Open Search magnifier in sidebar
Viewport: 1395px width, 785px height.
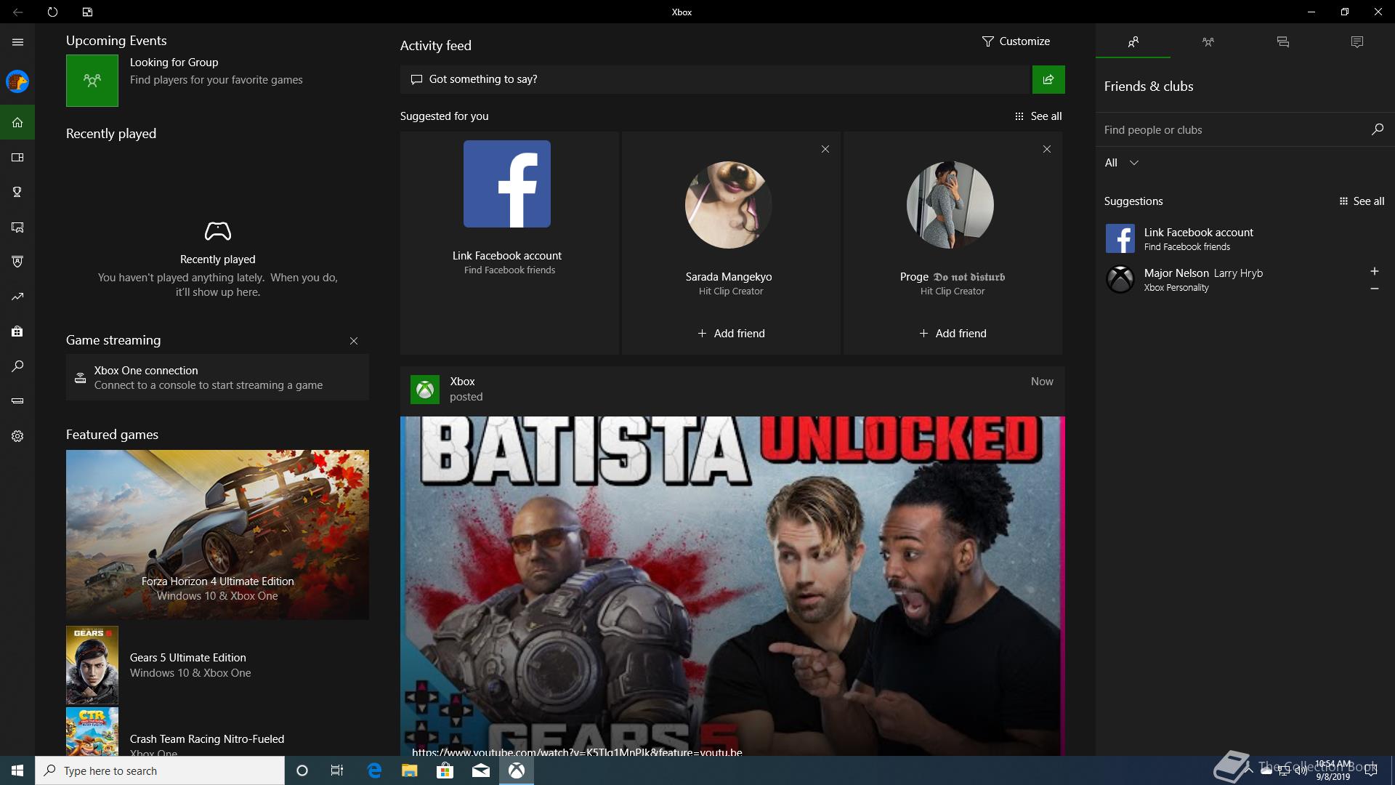tap(17, 366)
